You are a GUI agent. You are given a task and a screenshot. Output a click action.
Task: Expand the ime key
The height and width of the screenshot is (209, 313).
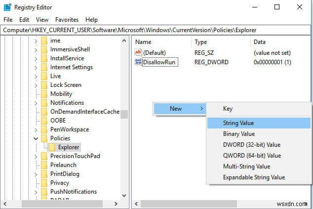pos(36,41)
